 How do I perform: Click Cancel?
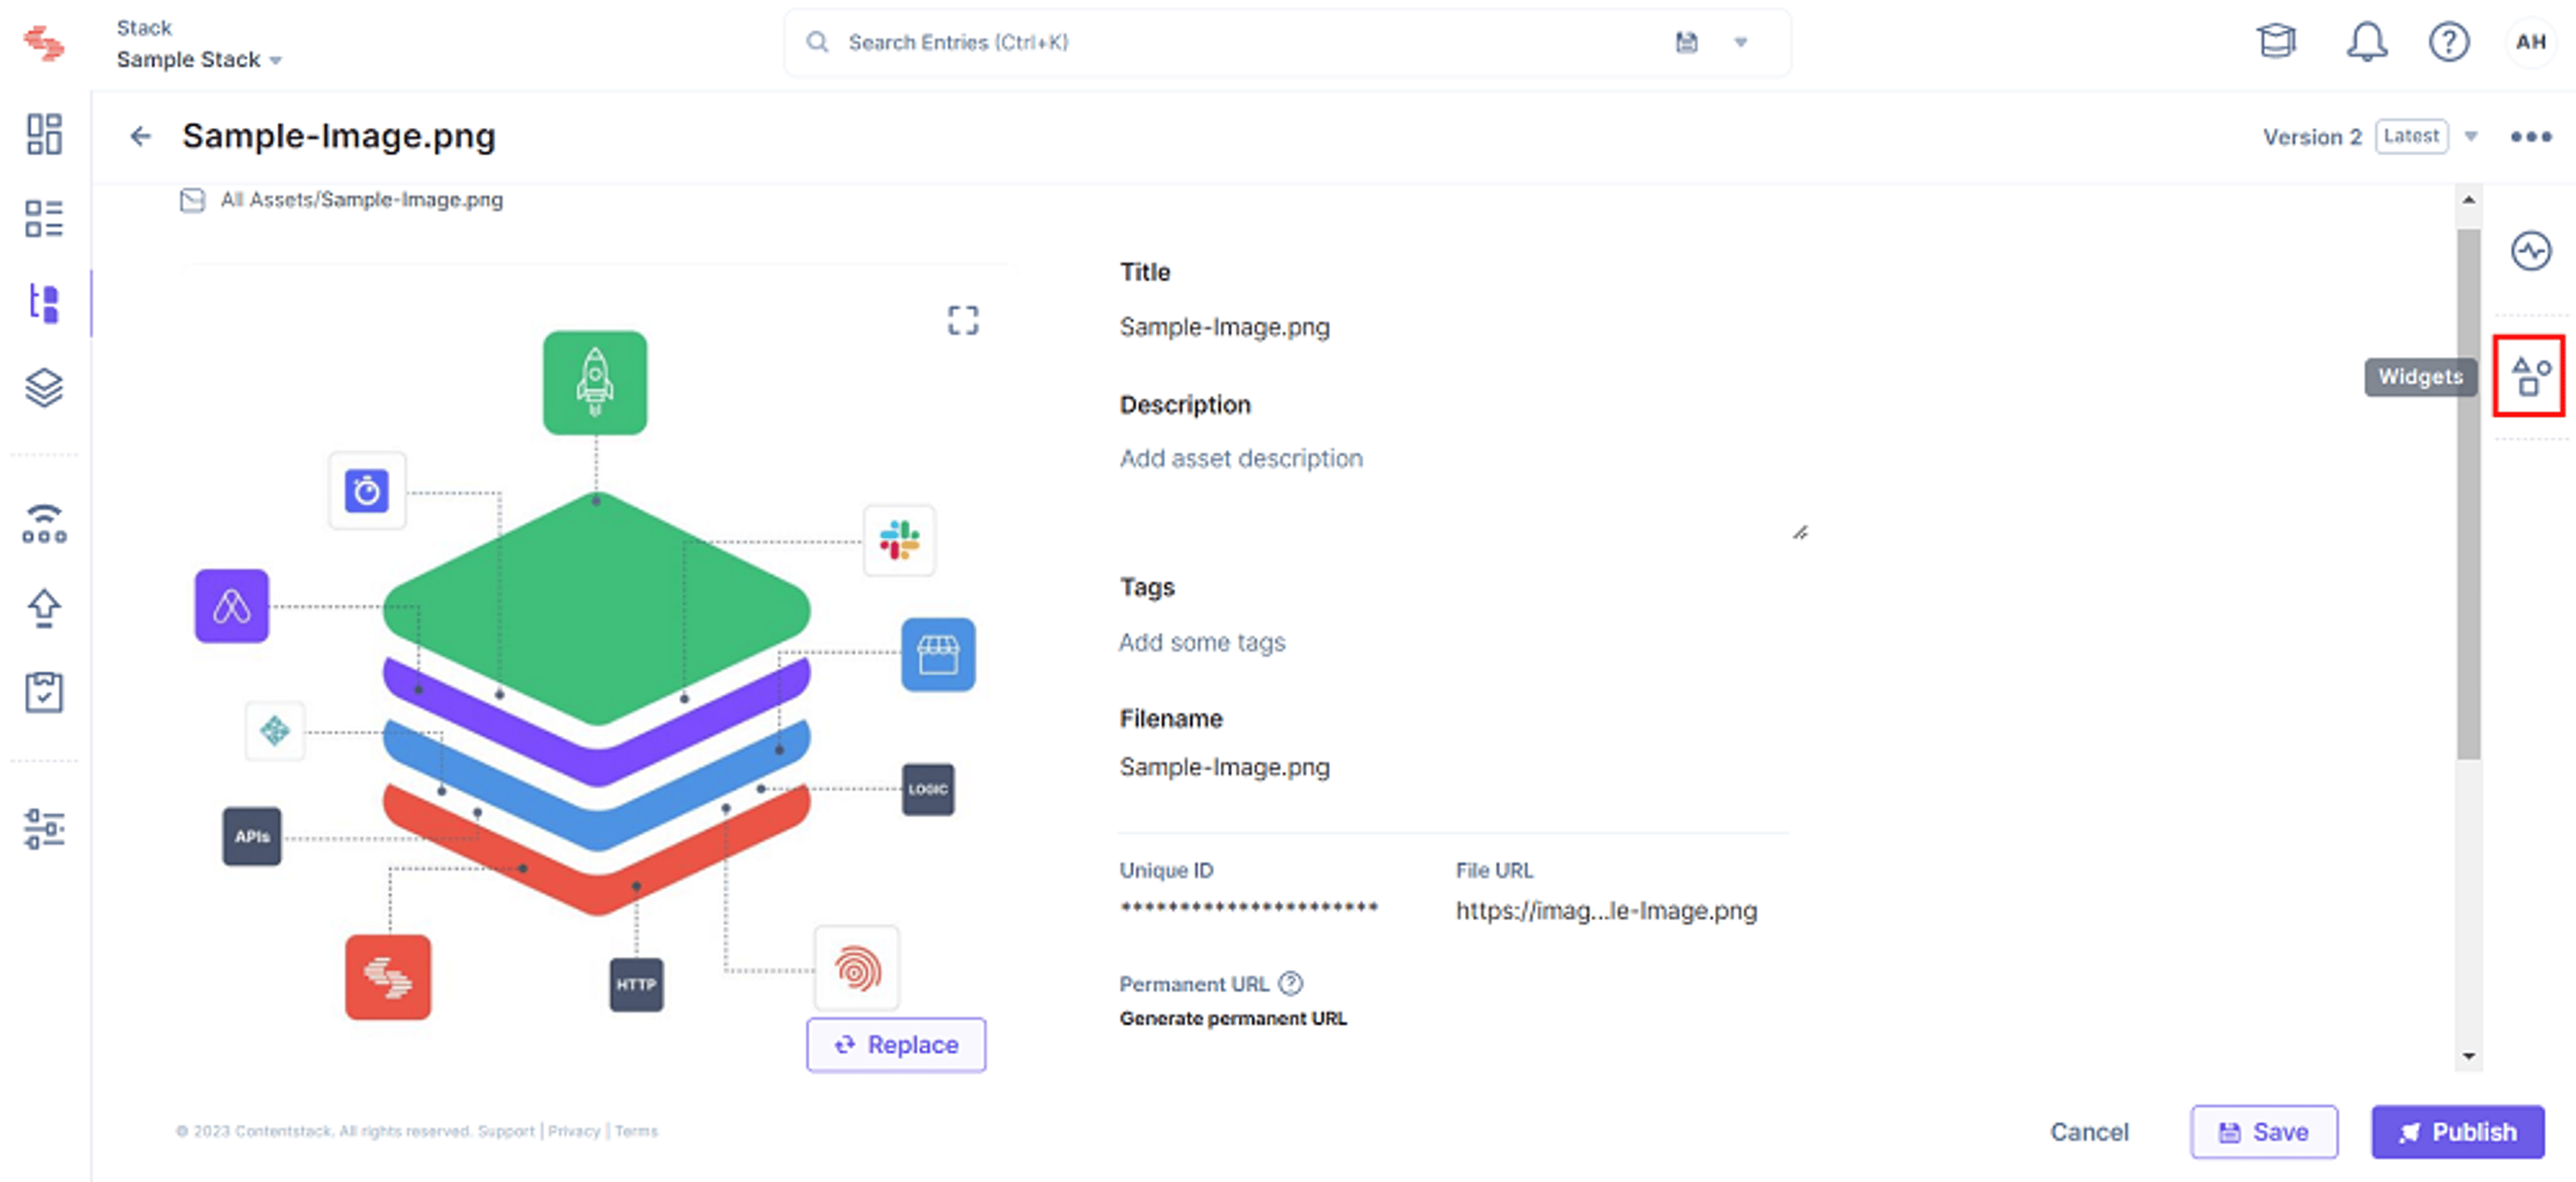tap(2089, 1131)
